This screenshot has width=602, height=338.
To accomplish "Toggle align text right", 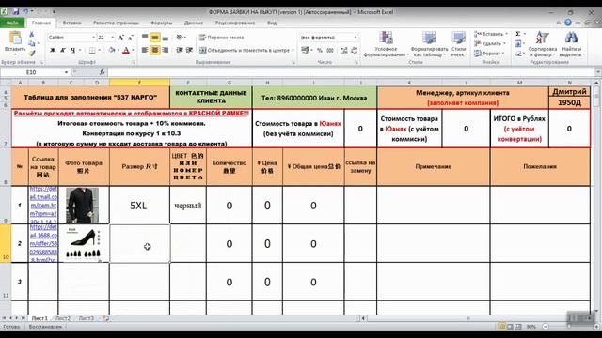I will [166, 50].
